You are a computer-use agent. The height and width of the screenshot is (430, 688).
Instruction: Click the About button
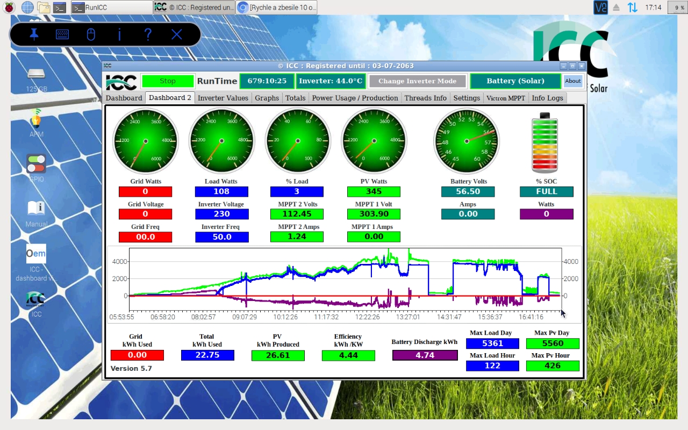click(x=572, y=81)
